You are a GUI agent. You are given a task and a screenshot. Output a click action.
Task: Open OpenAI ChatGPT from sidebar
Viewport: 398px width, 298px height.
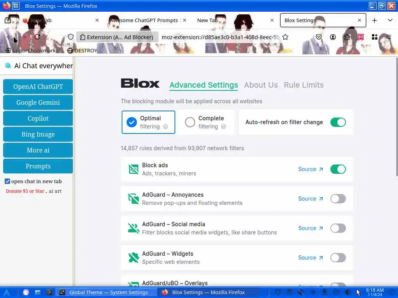tap(38, 87)
